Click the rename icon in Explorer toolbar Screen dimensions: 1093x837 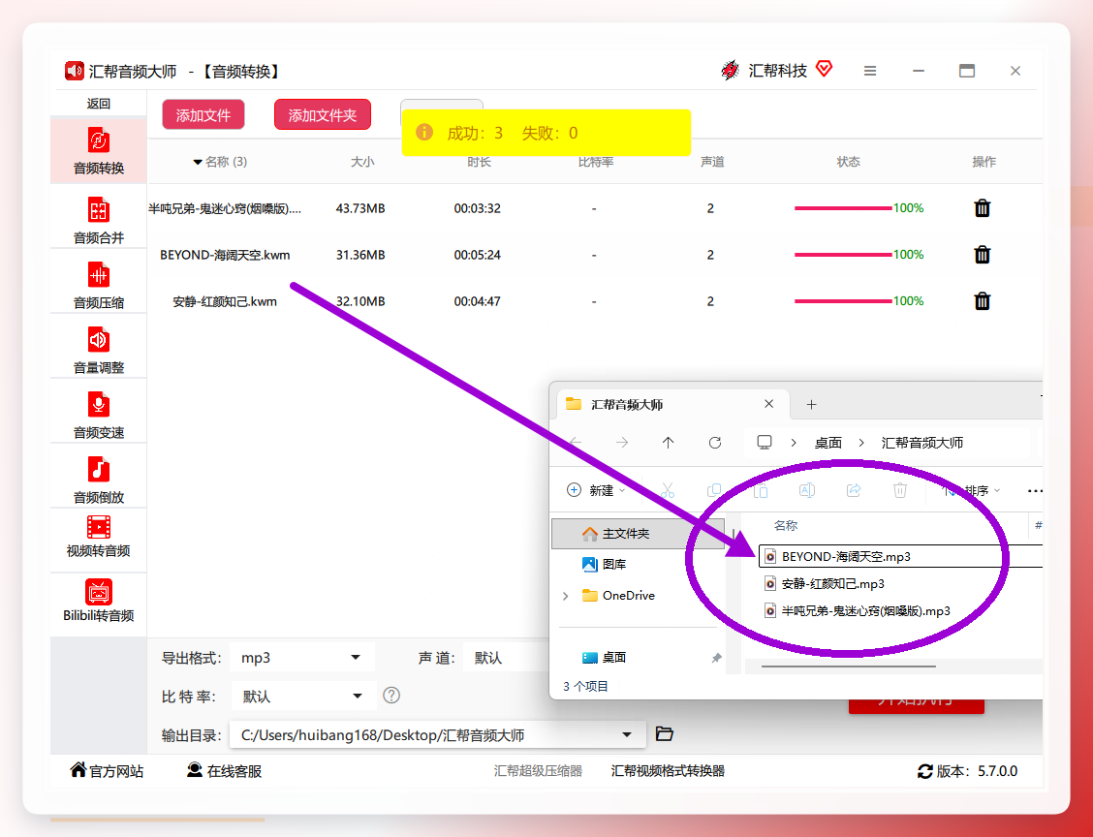click(806, 490)
